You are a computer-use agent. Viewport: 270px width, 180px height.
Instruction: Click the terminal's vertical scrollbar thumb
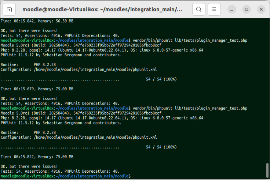coord(267,170)
